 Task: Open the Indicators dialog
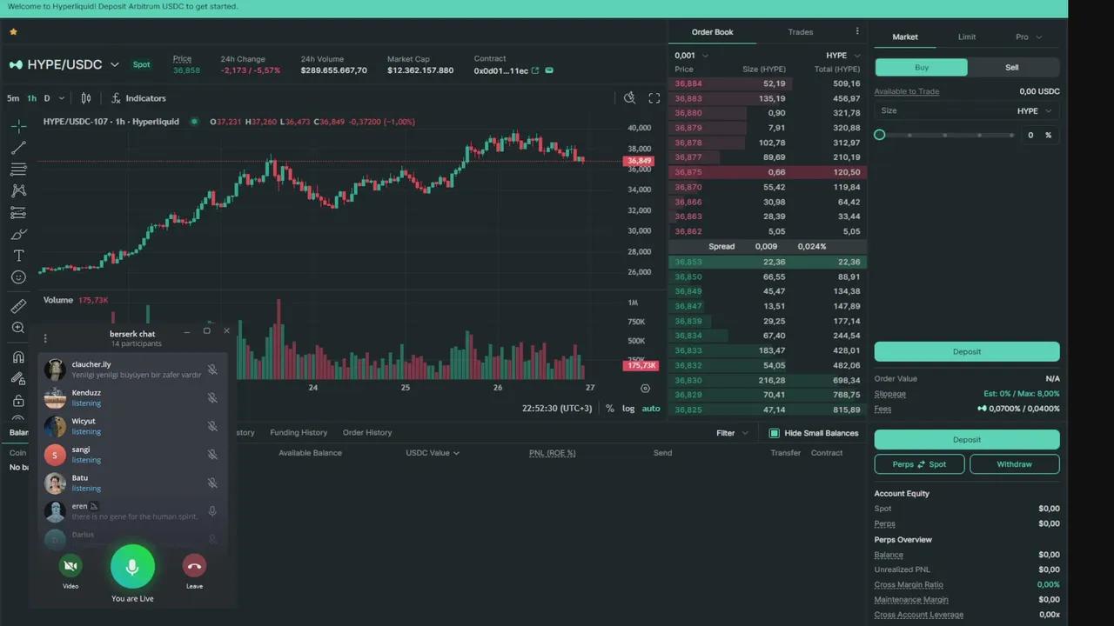pos(138,98)
